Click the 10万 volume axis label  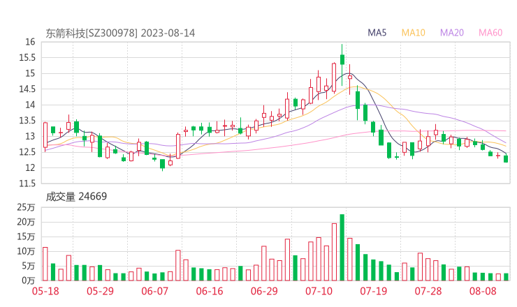click(26, 251)
